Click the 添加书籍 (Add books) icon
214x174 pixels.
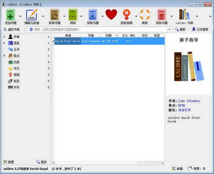(10, 15)
